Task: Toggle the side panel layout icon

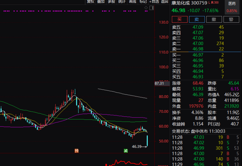Action: click(x=151, y=8)
